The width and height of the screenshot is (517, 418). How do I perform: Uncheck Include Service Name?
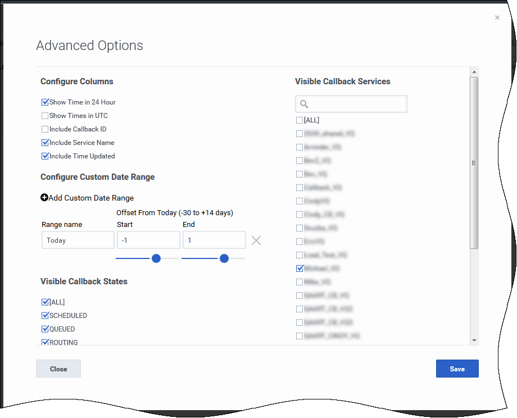pos(45,143)
